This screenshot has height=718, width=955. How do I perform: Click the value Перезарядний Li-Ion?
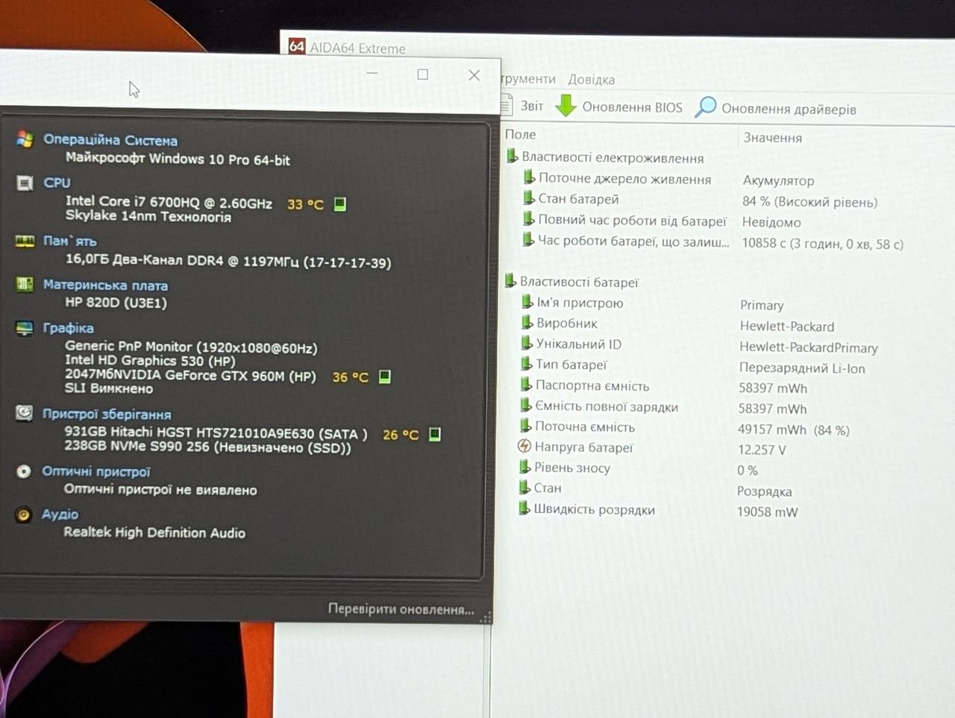point(802,368)
